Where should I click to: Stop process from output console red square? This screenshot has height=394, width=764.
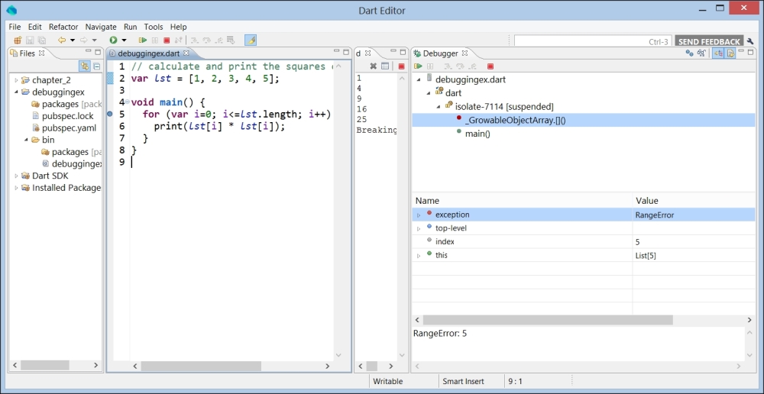tap(402, 66)
